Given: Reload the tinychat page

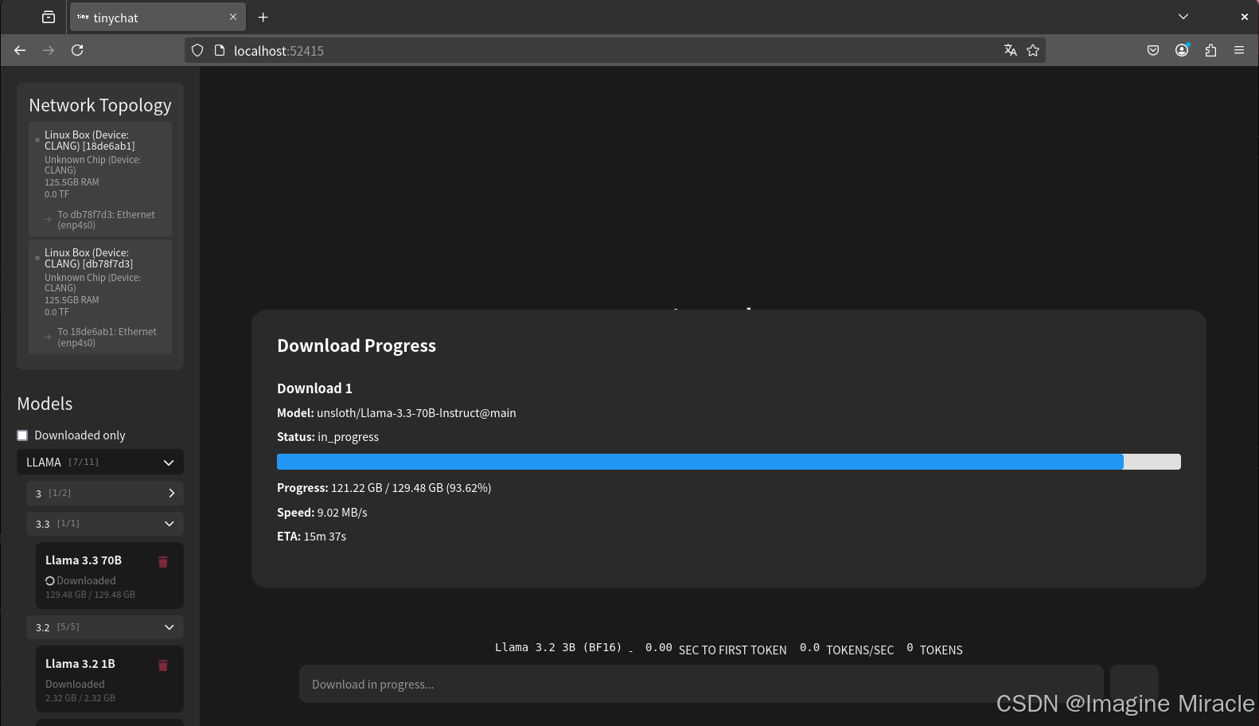Looking at the screenshot, I should 77,50.
